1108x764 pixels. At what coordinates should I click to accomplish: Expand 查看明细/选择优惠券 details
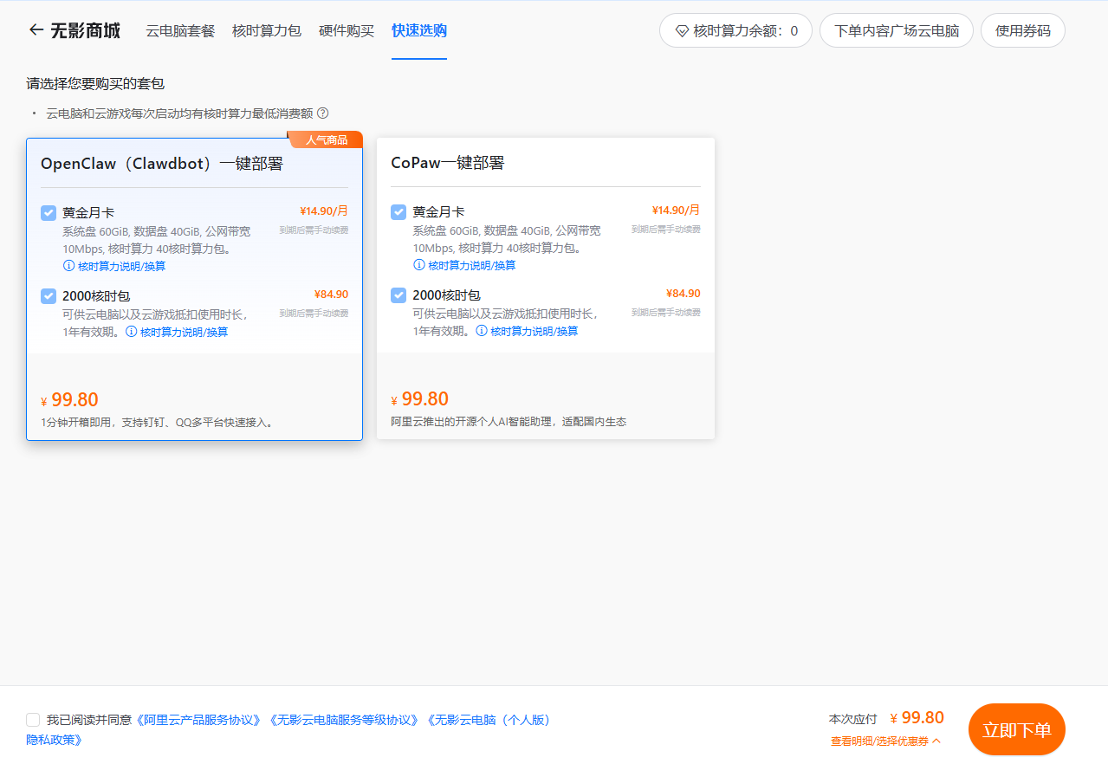point(884,741)
